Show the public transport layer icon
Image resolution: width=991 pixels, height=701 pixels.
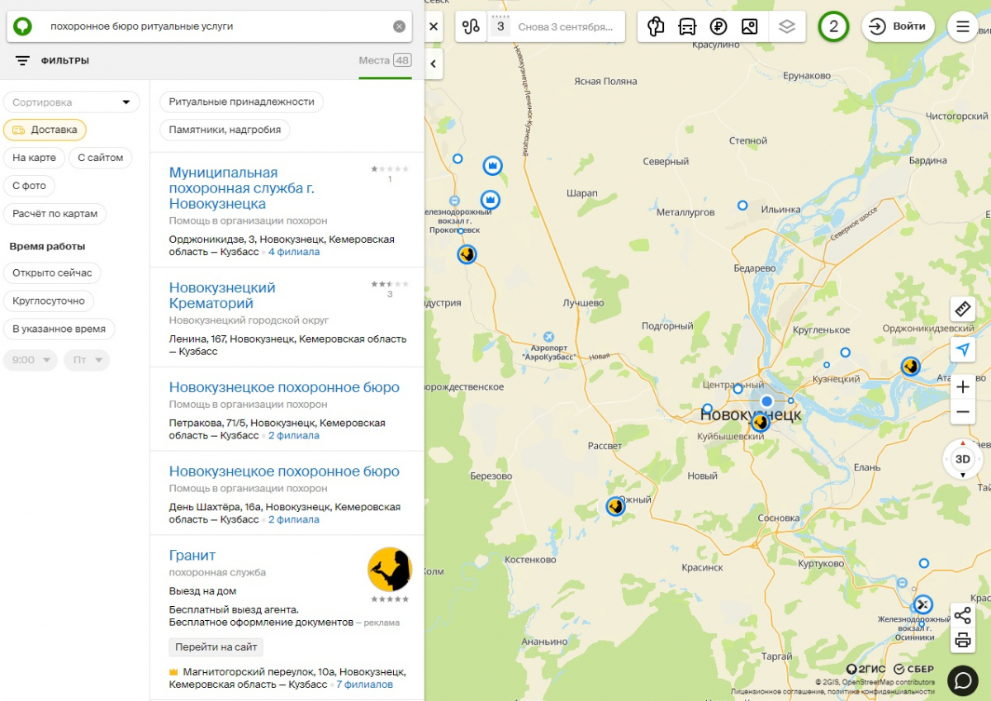[687, 26]
